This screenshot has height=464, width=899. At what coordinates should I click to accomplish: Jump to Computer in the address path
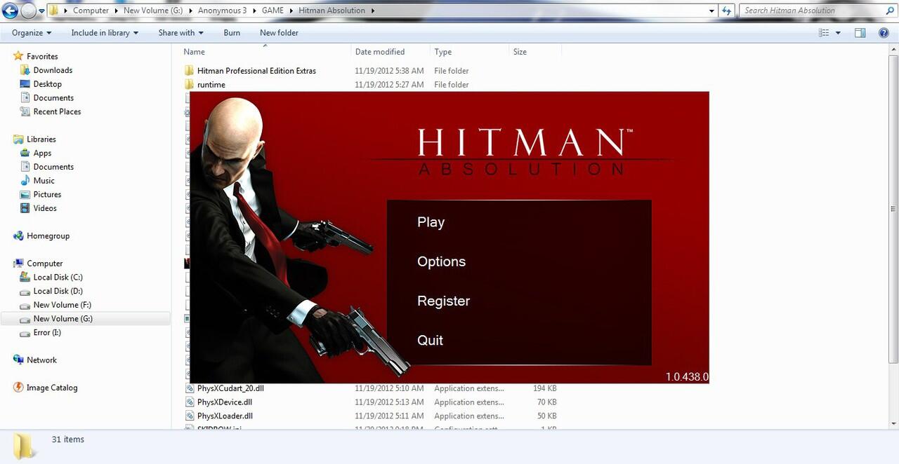click(x=91, y=11)
